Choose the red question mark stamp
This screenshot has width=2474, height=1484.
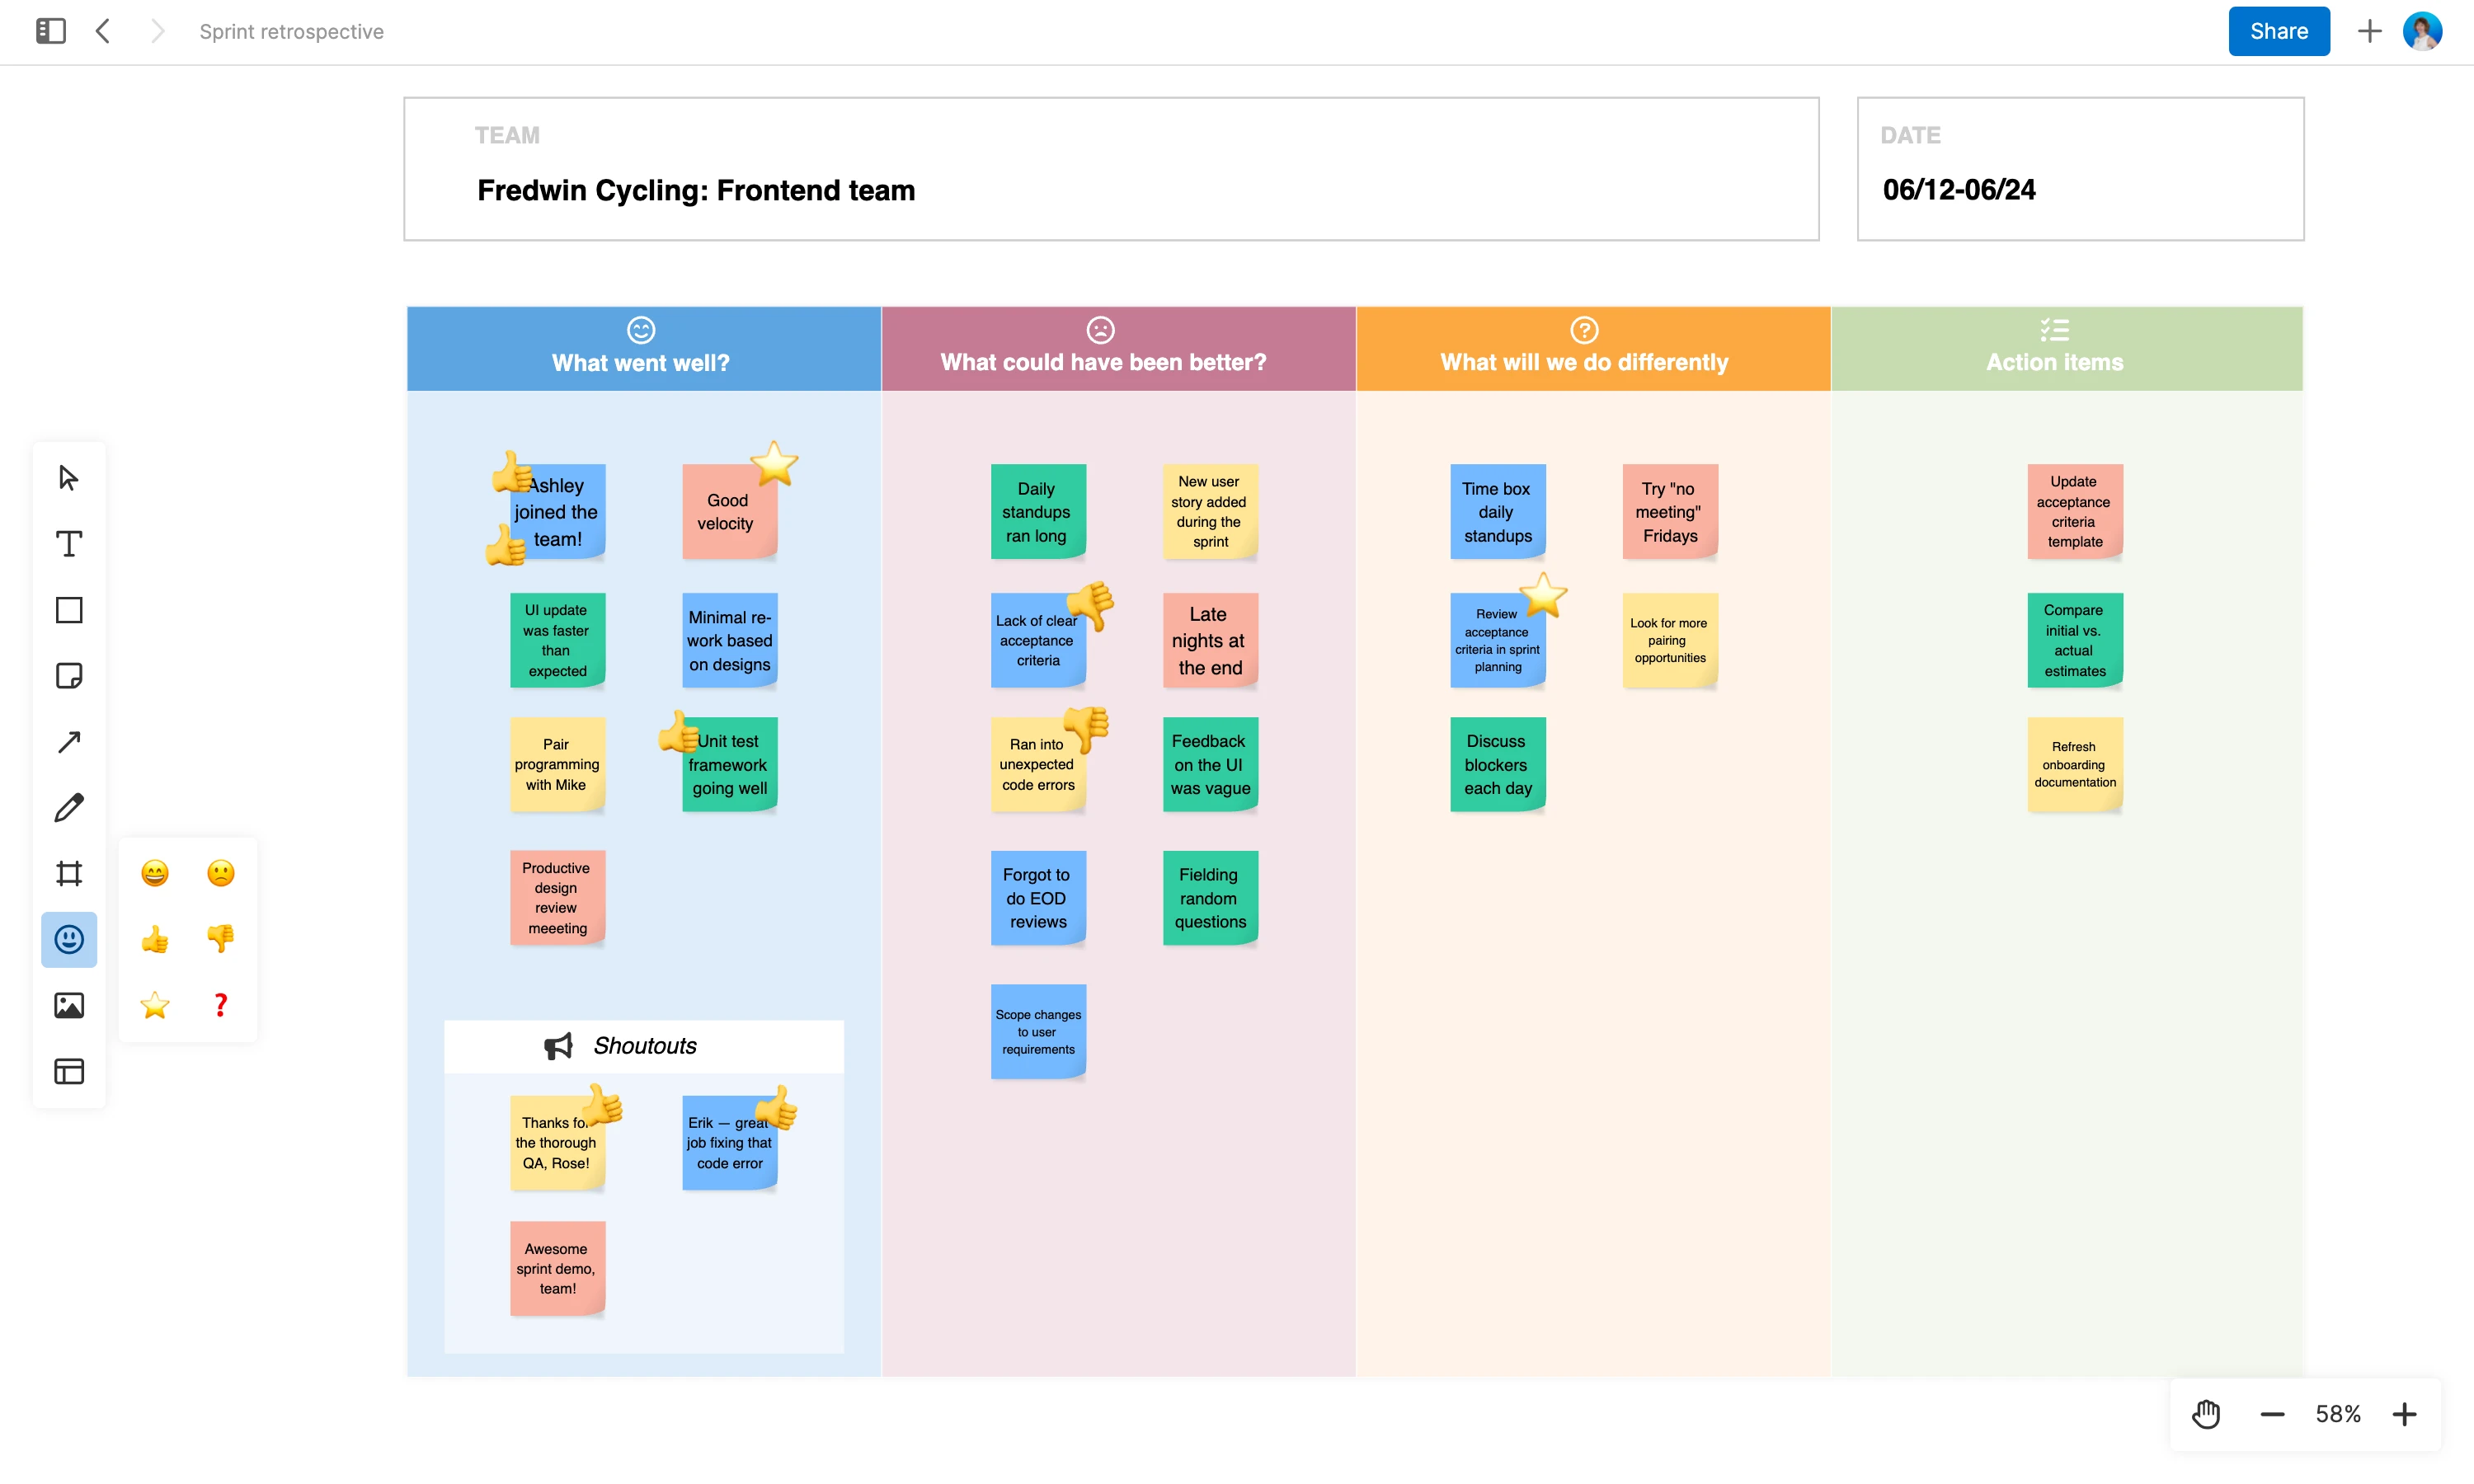tap(220, 1004)
